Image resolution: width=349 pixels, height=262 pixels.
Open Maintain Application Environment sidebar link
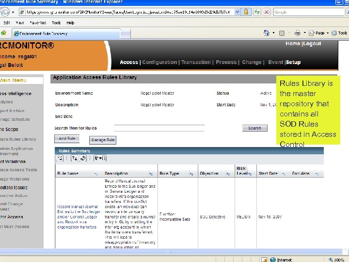[x=16, y=151]
